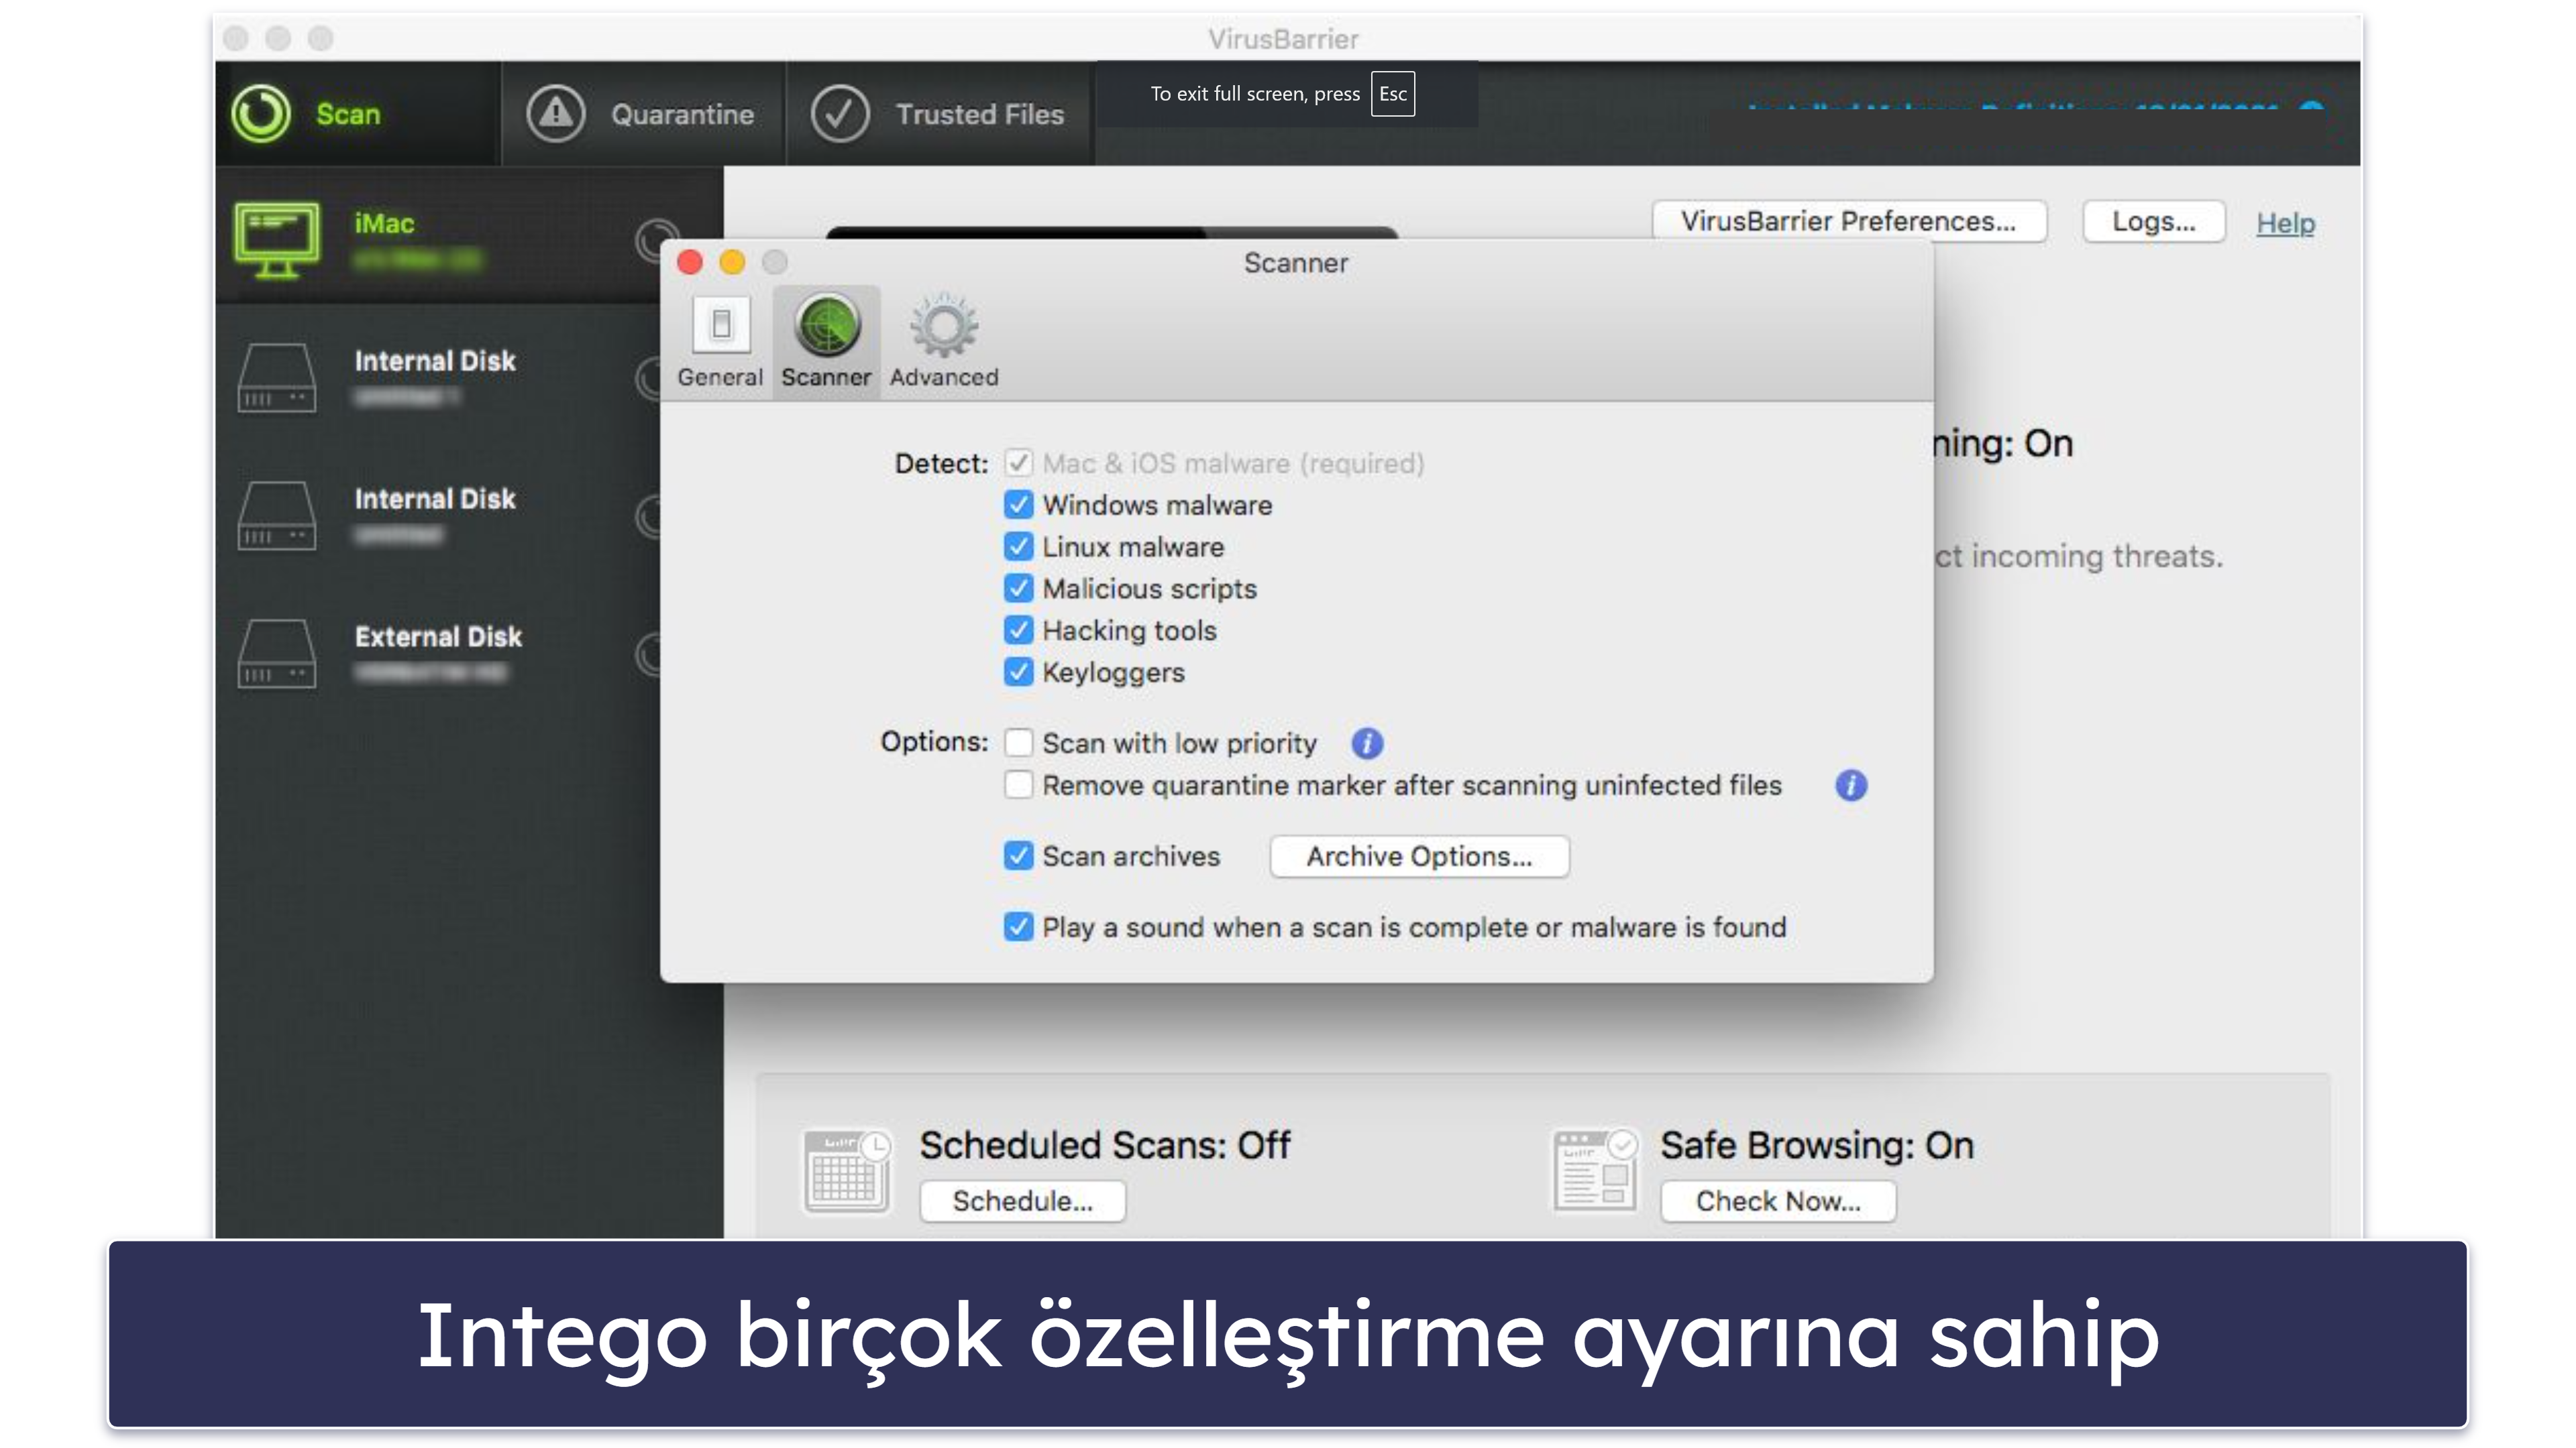Open VirusBarrier Preferences button

1849,222
